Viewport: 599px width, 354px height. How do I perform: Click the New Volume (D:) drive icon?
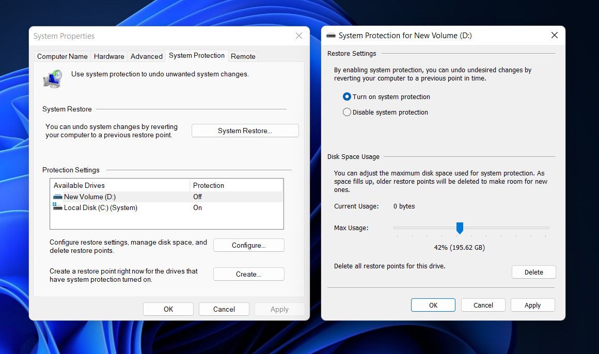tap(58, 197)
